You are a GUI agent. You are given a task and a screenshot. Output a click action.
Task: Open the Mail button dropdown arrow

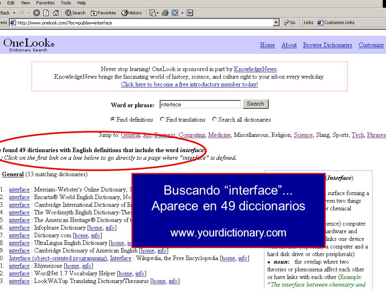(158, 13)
